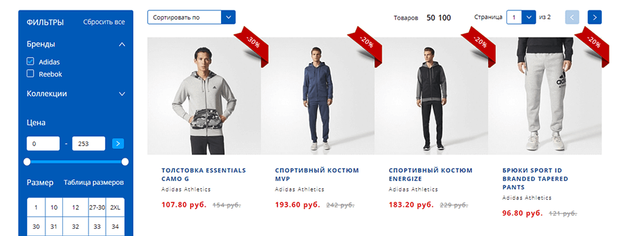Viewport: 629px width, 236px height.
Task: Uncheck the Adidas brand checkbox
Action: click(x=30, y=61)
